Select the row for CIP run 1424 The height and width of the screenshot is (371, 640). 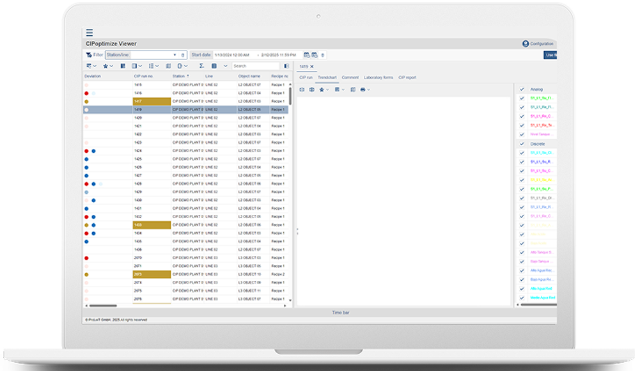pyautogui.click(x=186, y=151)
